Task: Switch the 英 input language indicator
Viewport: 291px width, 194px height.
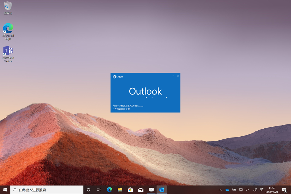Action: tap(262, 189)
